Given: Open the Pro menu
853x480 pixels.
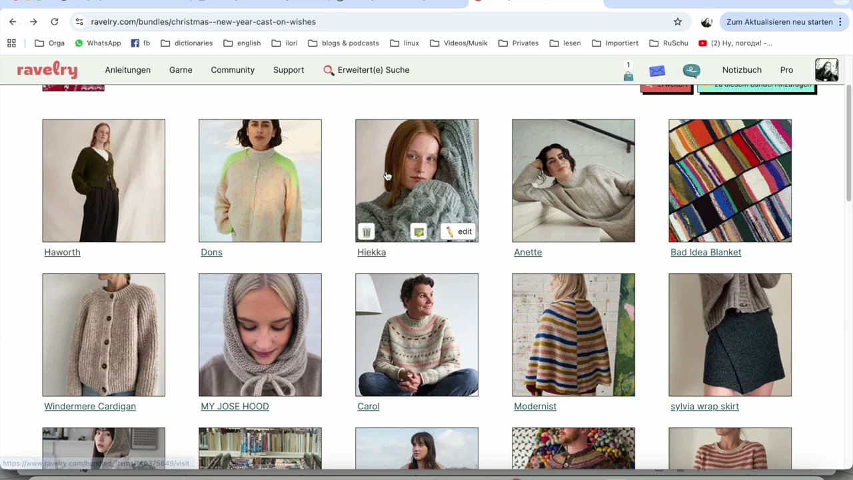Looking at the screenshot, I should pos(786,70).
